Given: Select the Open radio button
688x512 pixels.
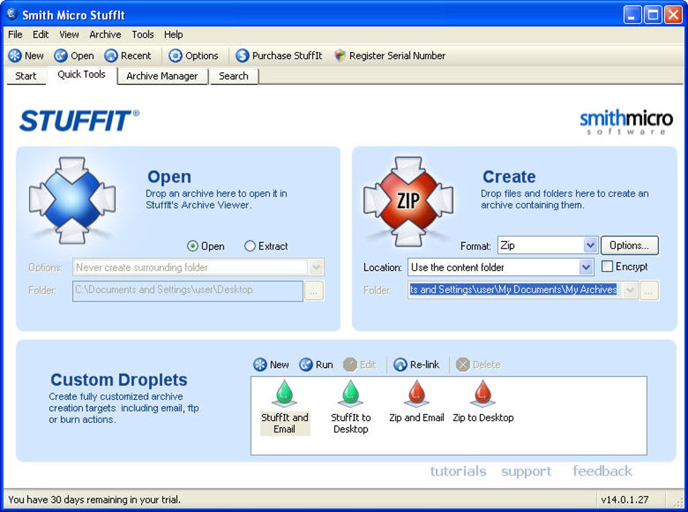Looking at the screenshot, I should [x=192, y=246].
